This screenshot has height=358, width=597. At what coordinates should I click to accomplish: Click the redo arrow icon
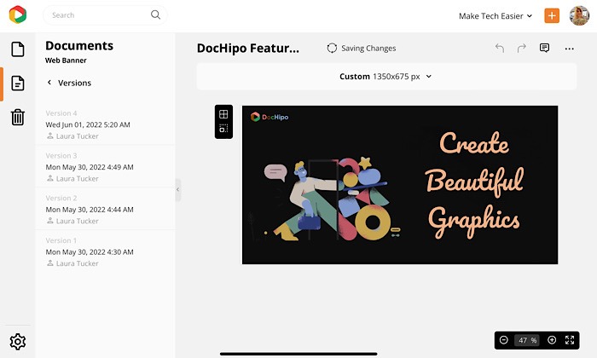pyautogui.click(x=522, y=48)
